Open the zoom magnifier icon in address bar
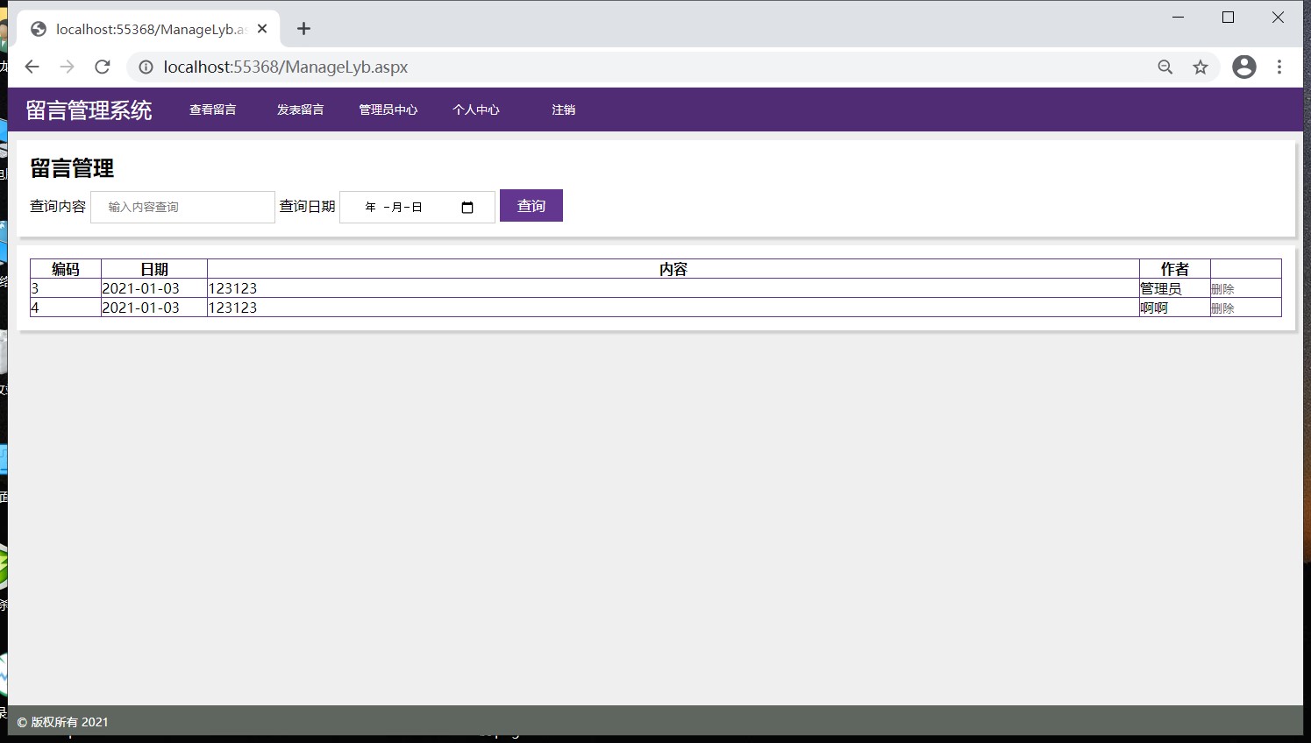The image size is (1311, 743). [x=1165, y=67]
